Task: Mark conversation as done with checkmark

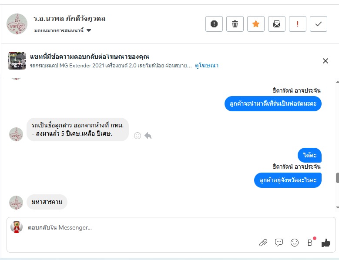Action: (319, 24)
